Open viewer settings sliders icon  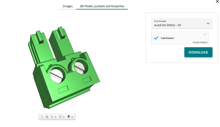tap(52, 116)
